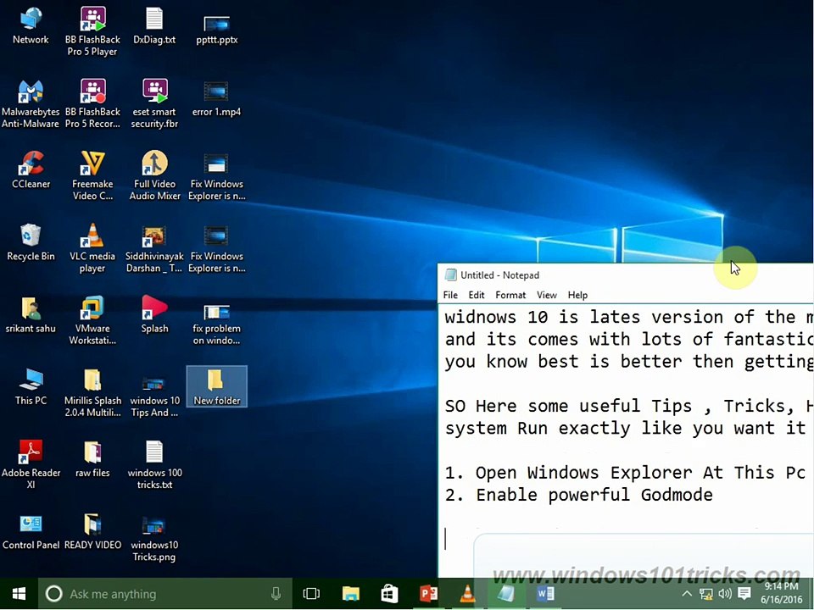The image size is (814, 610).
Task: Switch to Word in the taskbar
Action: [545, 594]
